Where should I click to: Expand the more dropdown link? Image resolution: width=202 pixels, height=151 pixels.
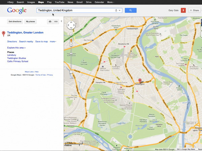(x=53, y=42)
